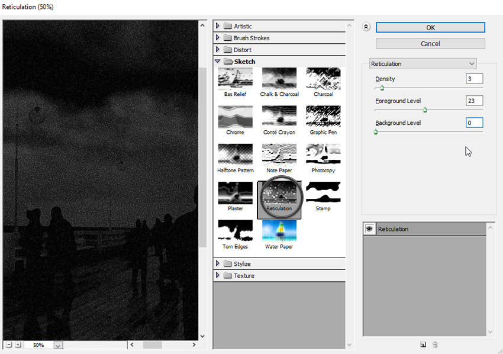Viewport: 503px width, 354px height.
Task: Select the Torn Edges filter thumbnail
Action: [235, 230]
